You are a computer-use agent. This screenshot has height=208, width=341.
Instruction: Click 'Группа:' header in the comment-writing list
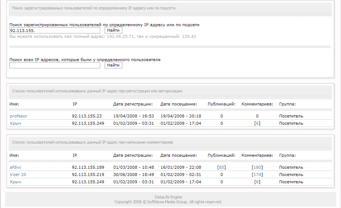287,155
